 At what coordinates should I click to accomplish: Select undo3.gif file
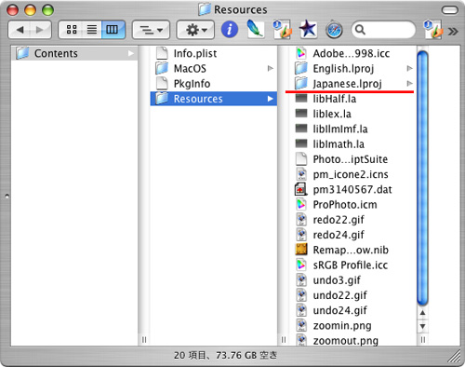tap(353, 280)
